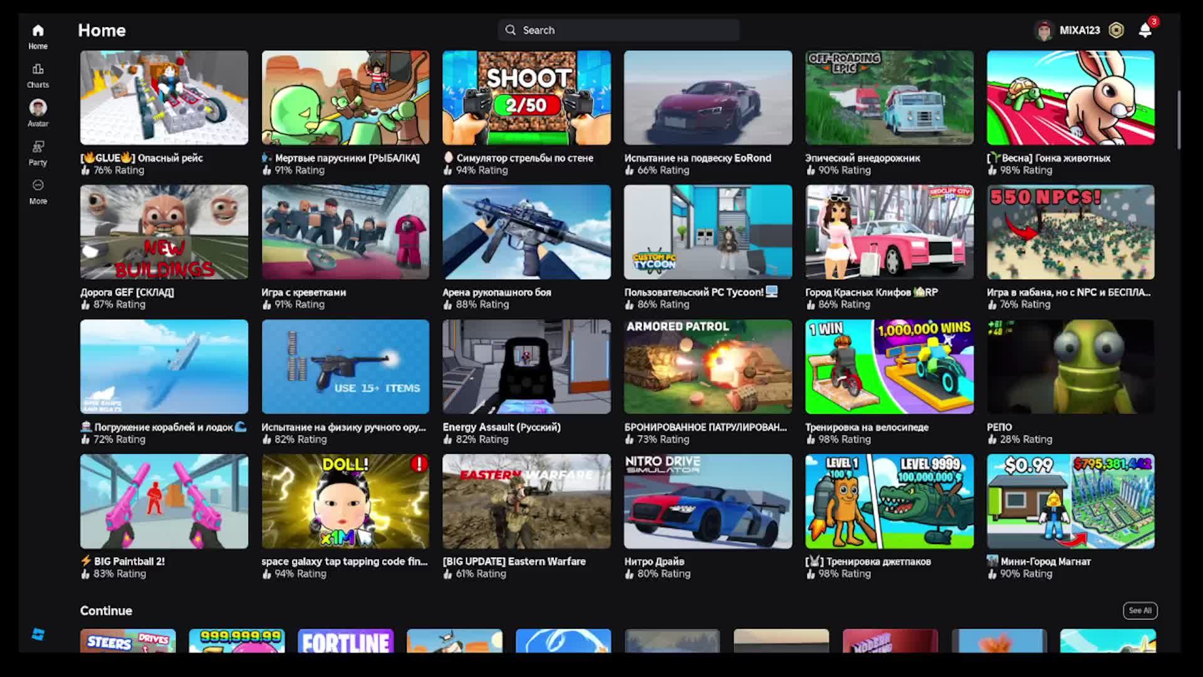
Task: Open Nitro Drive Simulator thumbnail
Action: point(707,501)
